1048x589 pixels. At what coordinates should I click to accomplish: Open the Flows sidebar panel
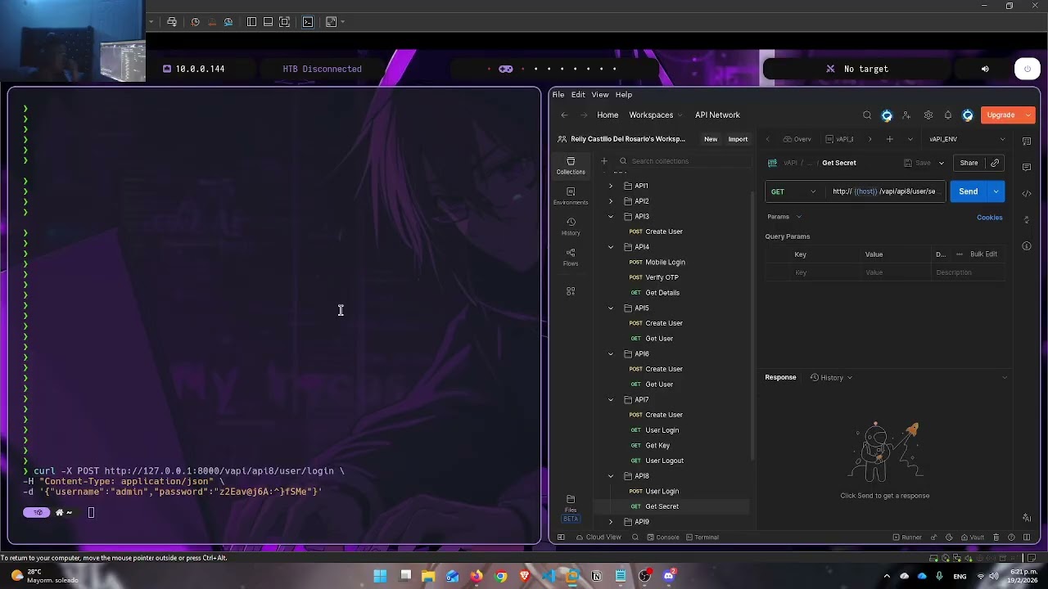click(x=571, y=257)
